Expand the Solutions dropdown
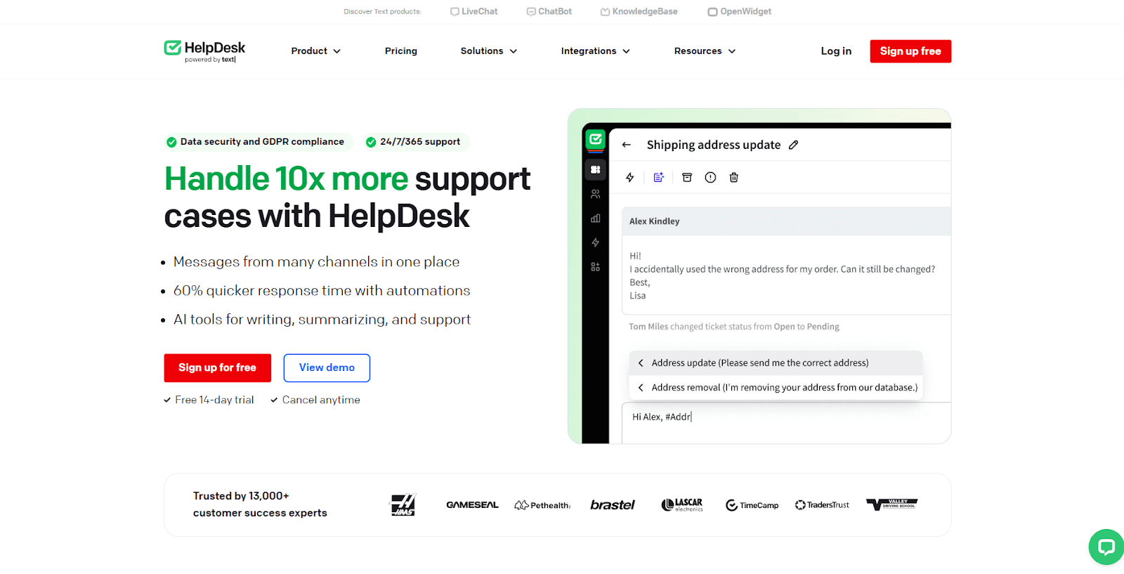This screenshot has width=1124, height=574. coord(489,51)
